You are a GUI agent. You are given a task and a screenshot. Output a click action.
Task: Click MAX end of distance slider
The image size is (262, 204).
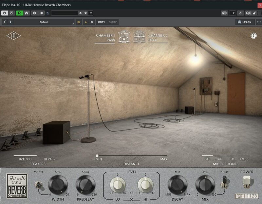tap(164, 159)
